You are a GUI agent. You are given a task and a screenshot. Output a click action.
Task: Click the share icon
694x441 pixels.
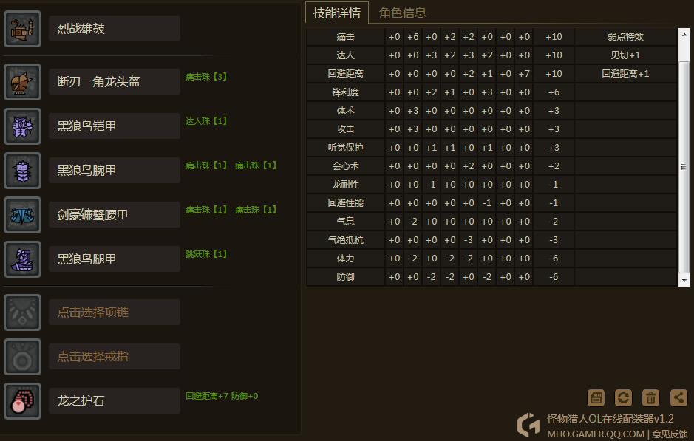pos(678,397)
